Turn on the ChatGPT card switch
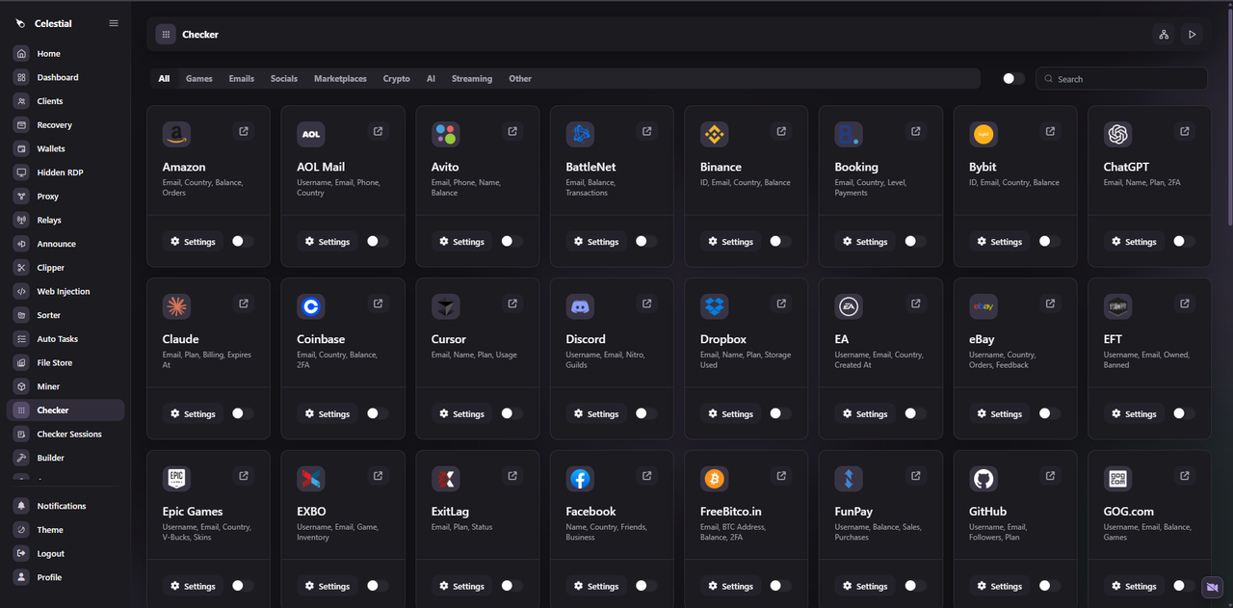This screenshot has height=608, width=1233. pyautogui.click(x=1184, y=242)
